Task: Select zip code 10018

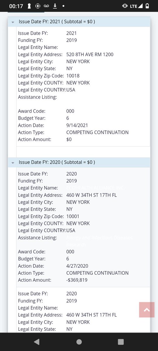Action: [x=73, y=76]
